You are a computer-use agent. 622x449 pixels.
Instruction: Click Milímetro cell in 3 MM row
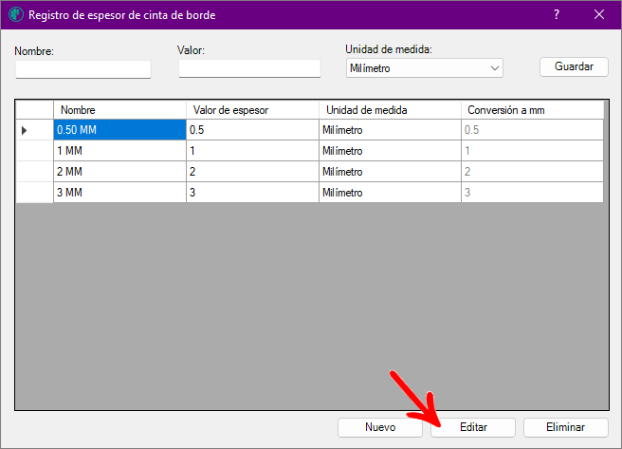pos(390,193)
